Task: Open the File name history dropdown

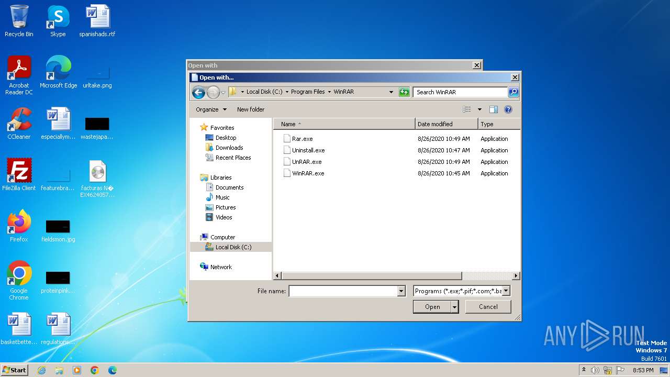Action: point(401,291)
